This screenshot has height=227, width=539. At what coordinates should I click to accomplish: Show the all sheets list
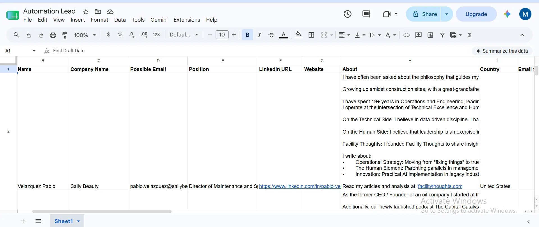tap(38, 221)
